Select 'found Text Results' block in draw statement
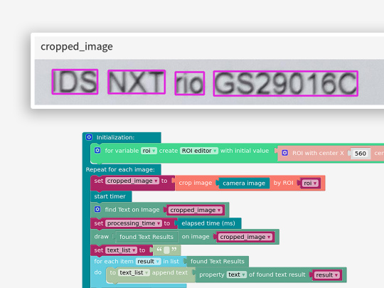The height and width of the screenshot is (288, 384). point(146,237)
